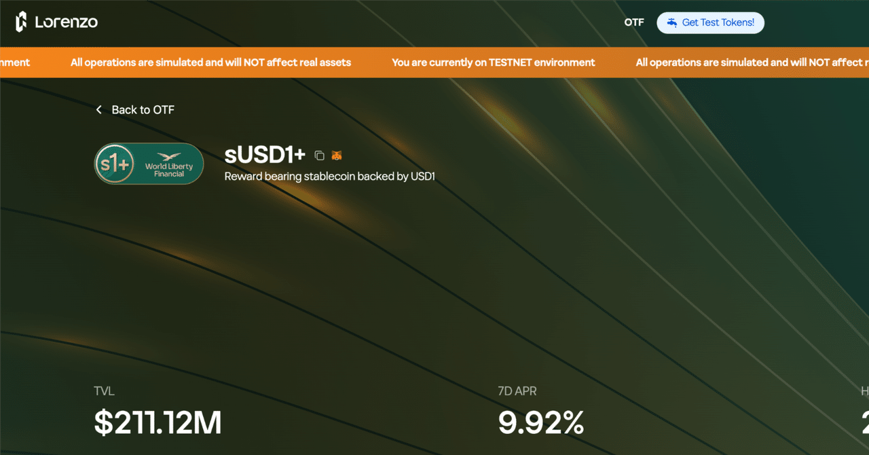
Task: Click the Lorenzo logo
Action: pos(56,22)
